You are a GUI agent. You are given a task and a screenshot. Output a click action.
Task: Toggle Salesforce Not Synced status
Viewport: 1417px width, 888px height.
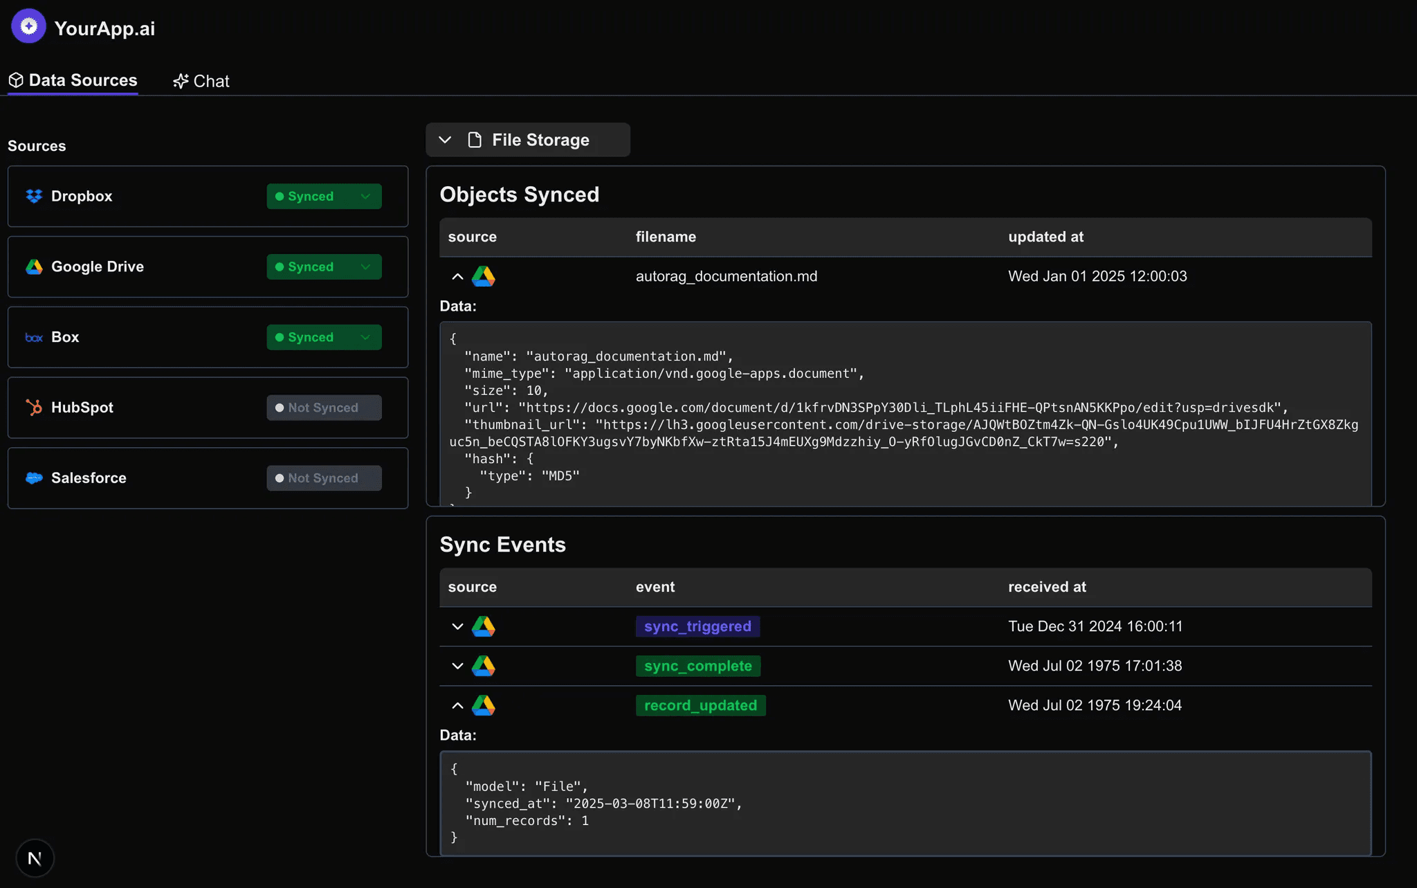(323, 478)
